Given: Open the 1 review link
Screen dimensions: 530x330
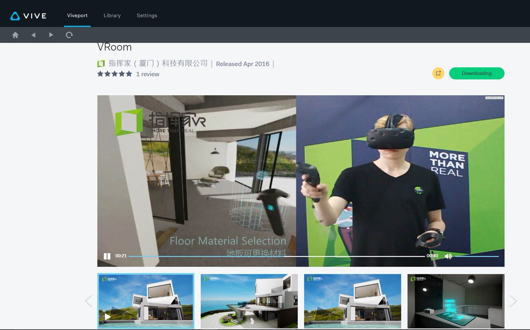Looking at the screenshot, I should tap(148, 74).
